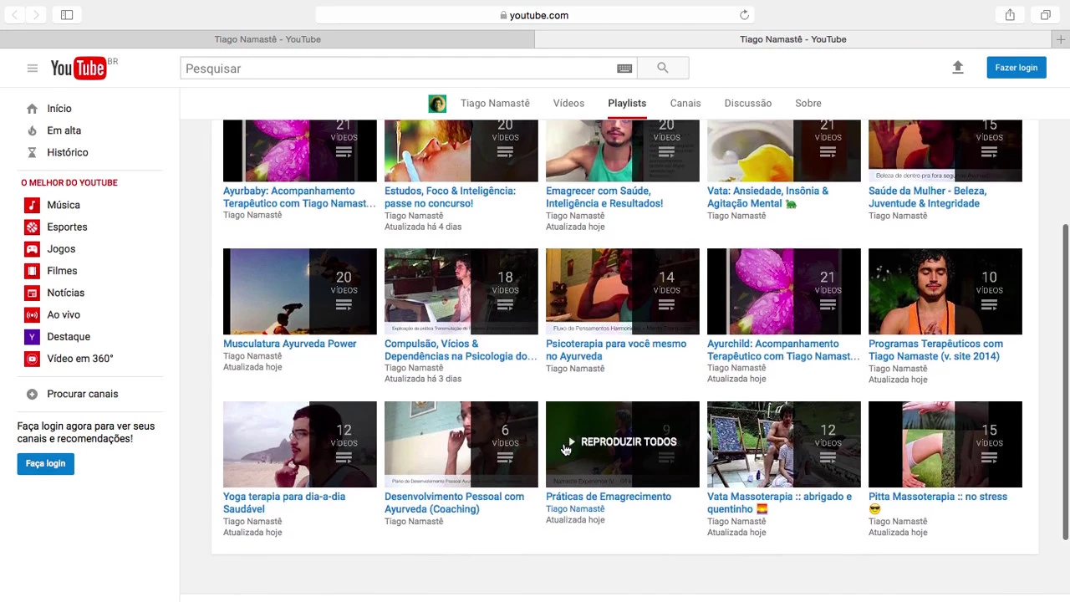1070x602 pixels.
Task: Open Vata Massoterapia playlist thumbnail
Action: click(x=784, y=444)
